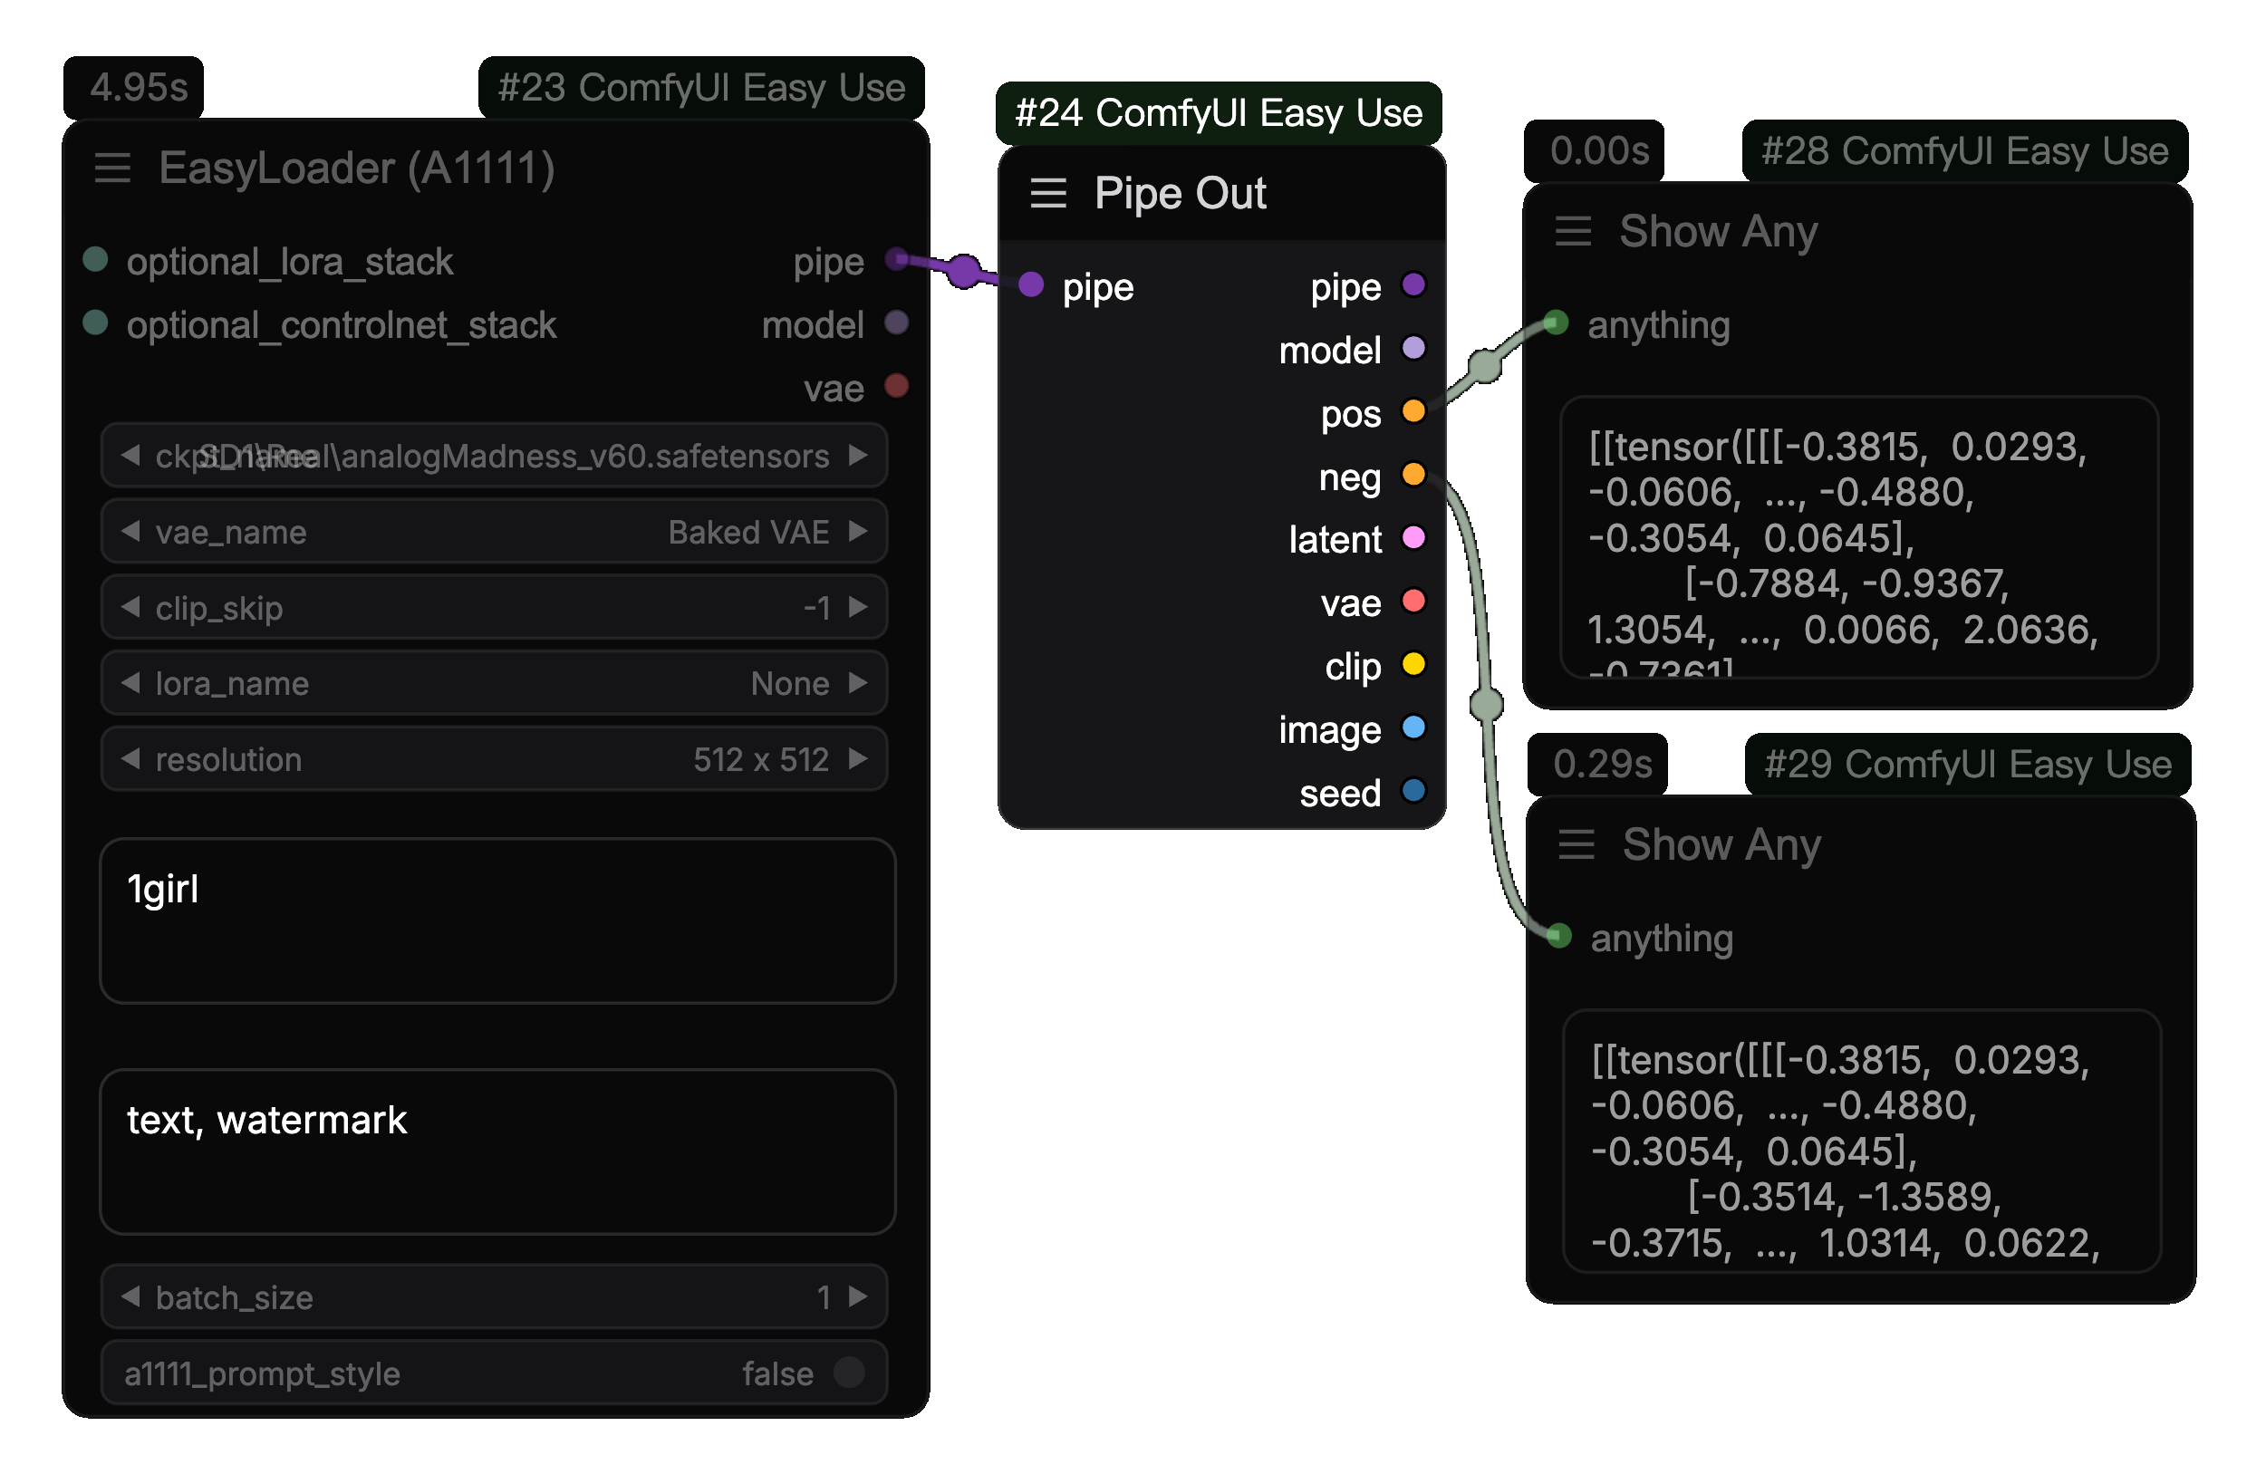Click the vae output socket on EasyLoader
Image resolution: width=2266 pixels, height=1474 pixels.
pos(896,387)
